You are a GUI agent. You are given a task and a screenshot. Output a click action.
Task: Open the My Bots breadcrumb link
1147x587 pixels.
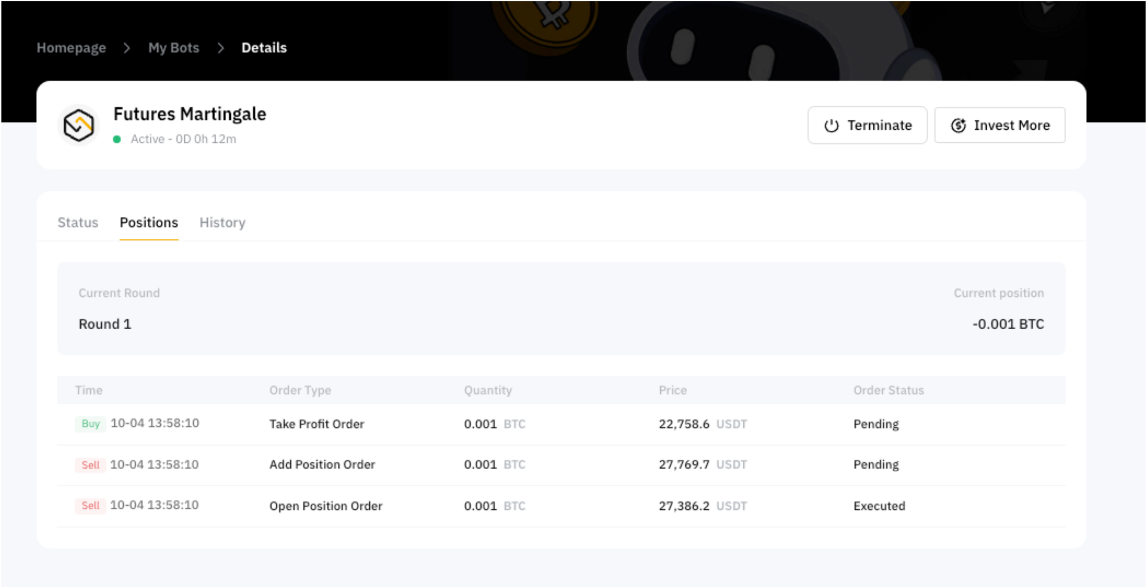173,48
